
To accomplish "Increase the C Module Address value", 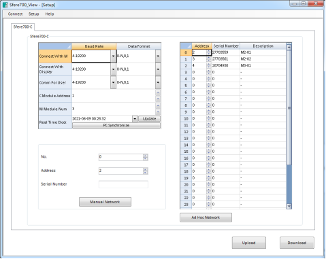I will [158, 92].
